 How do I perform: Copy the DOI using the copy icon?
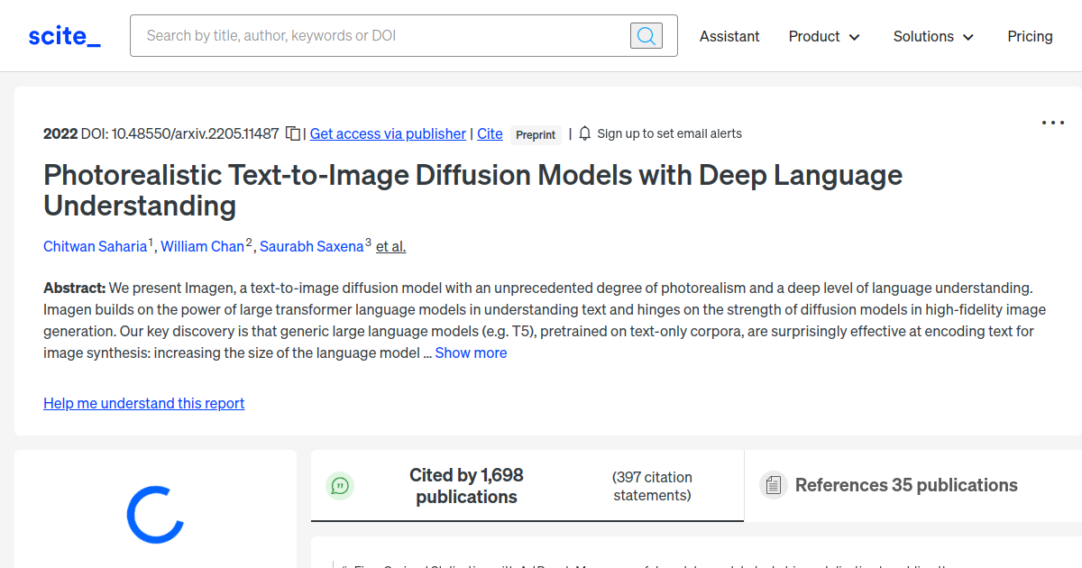[x=292, y=133]
